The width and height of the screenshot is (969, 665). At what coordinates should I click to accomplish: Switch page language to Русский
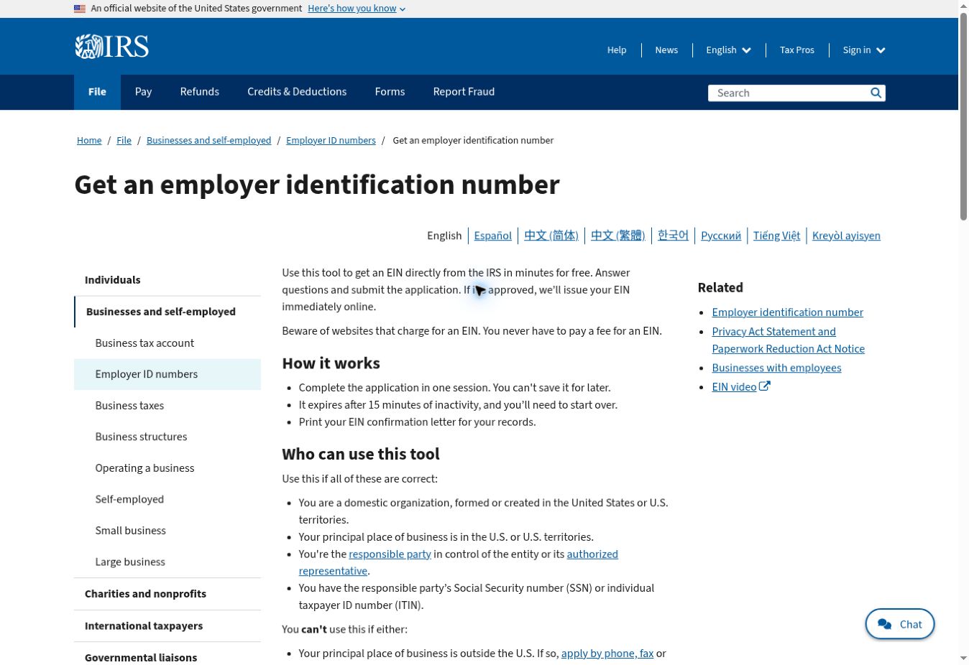tap(721, 236)
